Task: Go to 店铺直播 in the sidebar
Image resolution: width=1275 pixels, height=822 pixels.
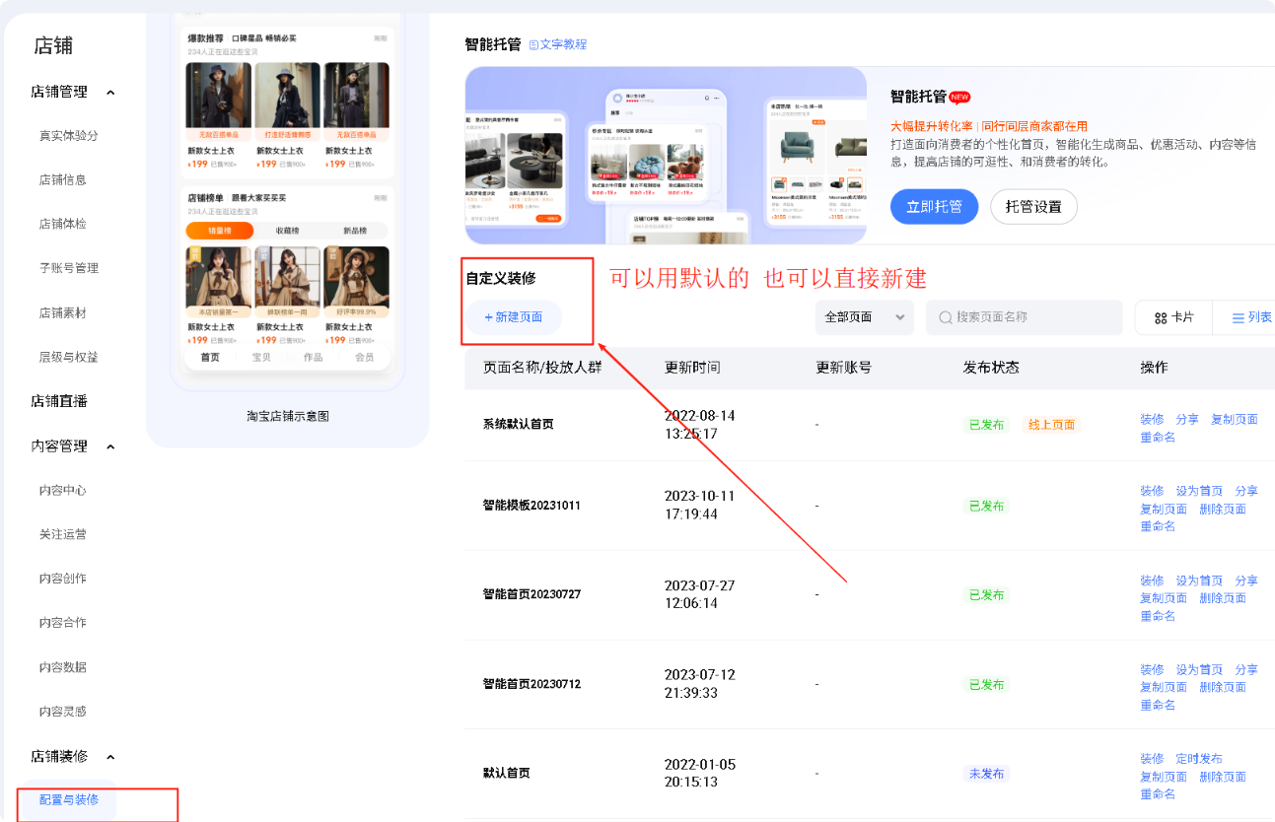Action: coord(59,401)
